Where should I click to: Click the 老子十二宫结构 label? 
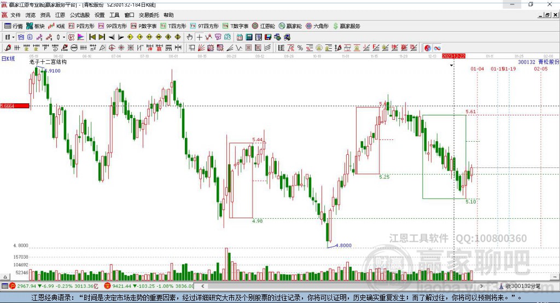48,62
